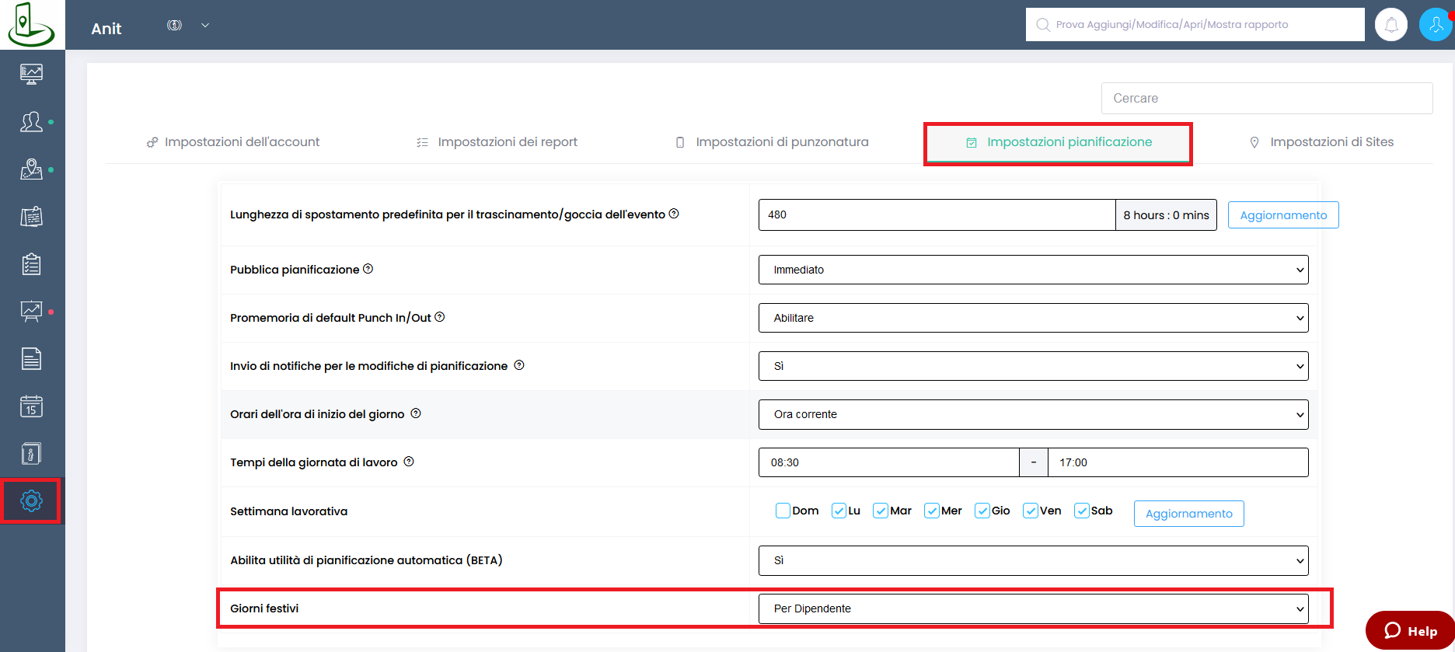Screen dimensions: 1455x652
Task: Open the calendar 15 icon in sidebar
Action: click(x=31, y=406)
